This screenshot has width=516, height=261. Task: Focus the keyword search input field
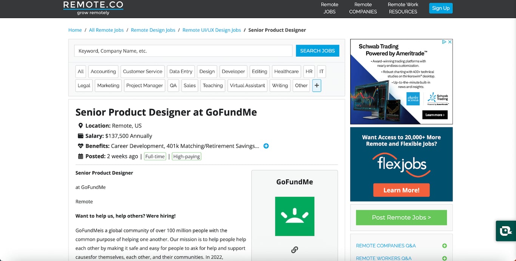tap(183, 51)
